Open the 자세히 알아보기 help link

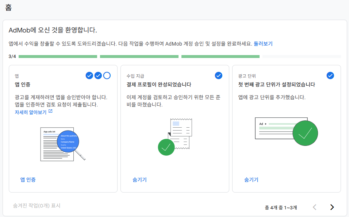point(31,112)
